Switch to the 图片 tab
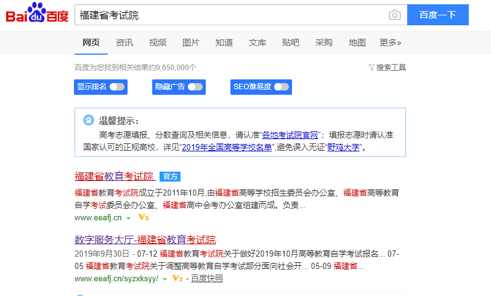491x296 pixels. click(191, 42)
